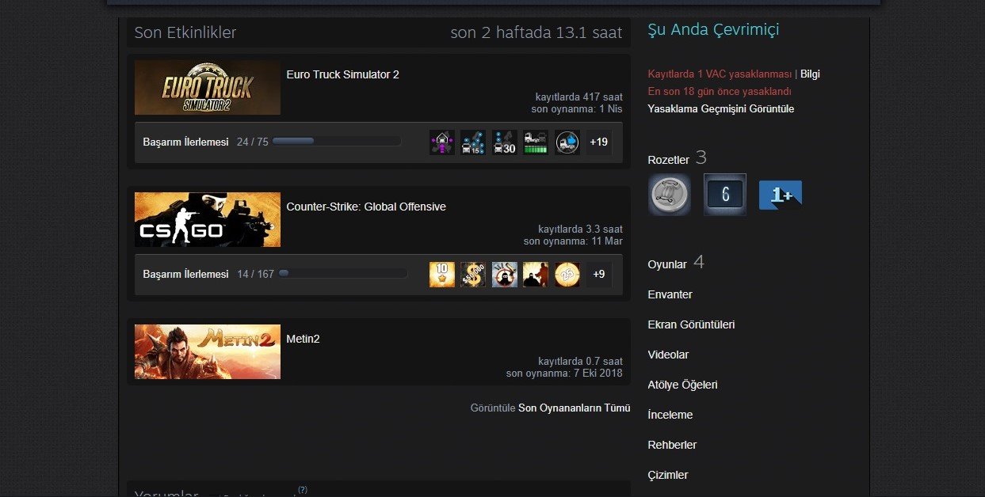Click CS:GO gold achievement icon with 10
Screen dimensions: 985x497
pos(442,275)
